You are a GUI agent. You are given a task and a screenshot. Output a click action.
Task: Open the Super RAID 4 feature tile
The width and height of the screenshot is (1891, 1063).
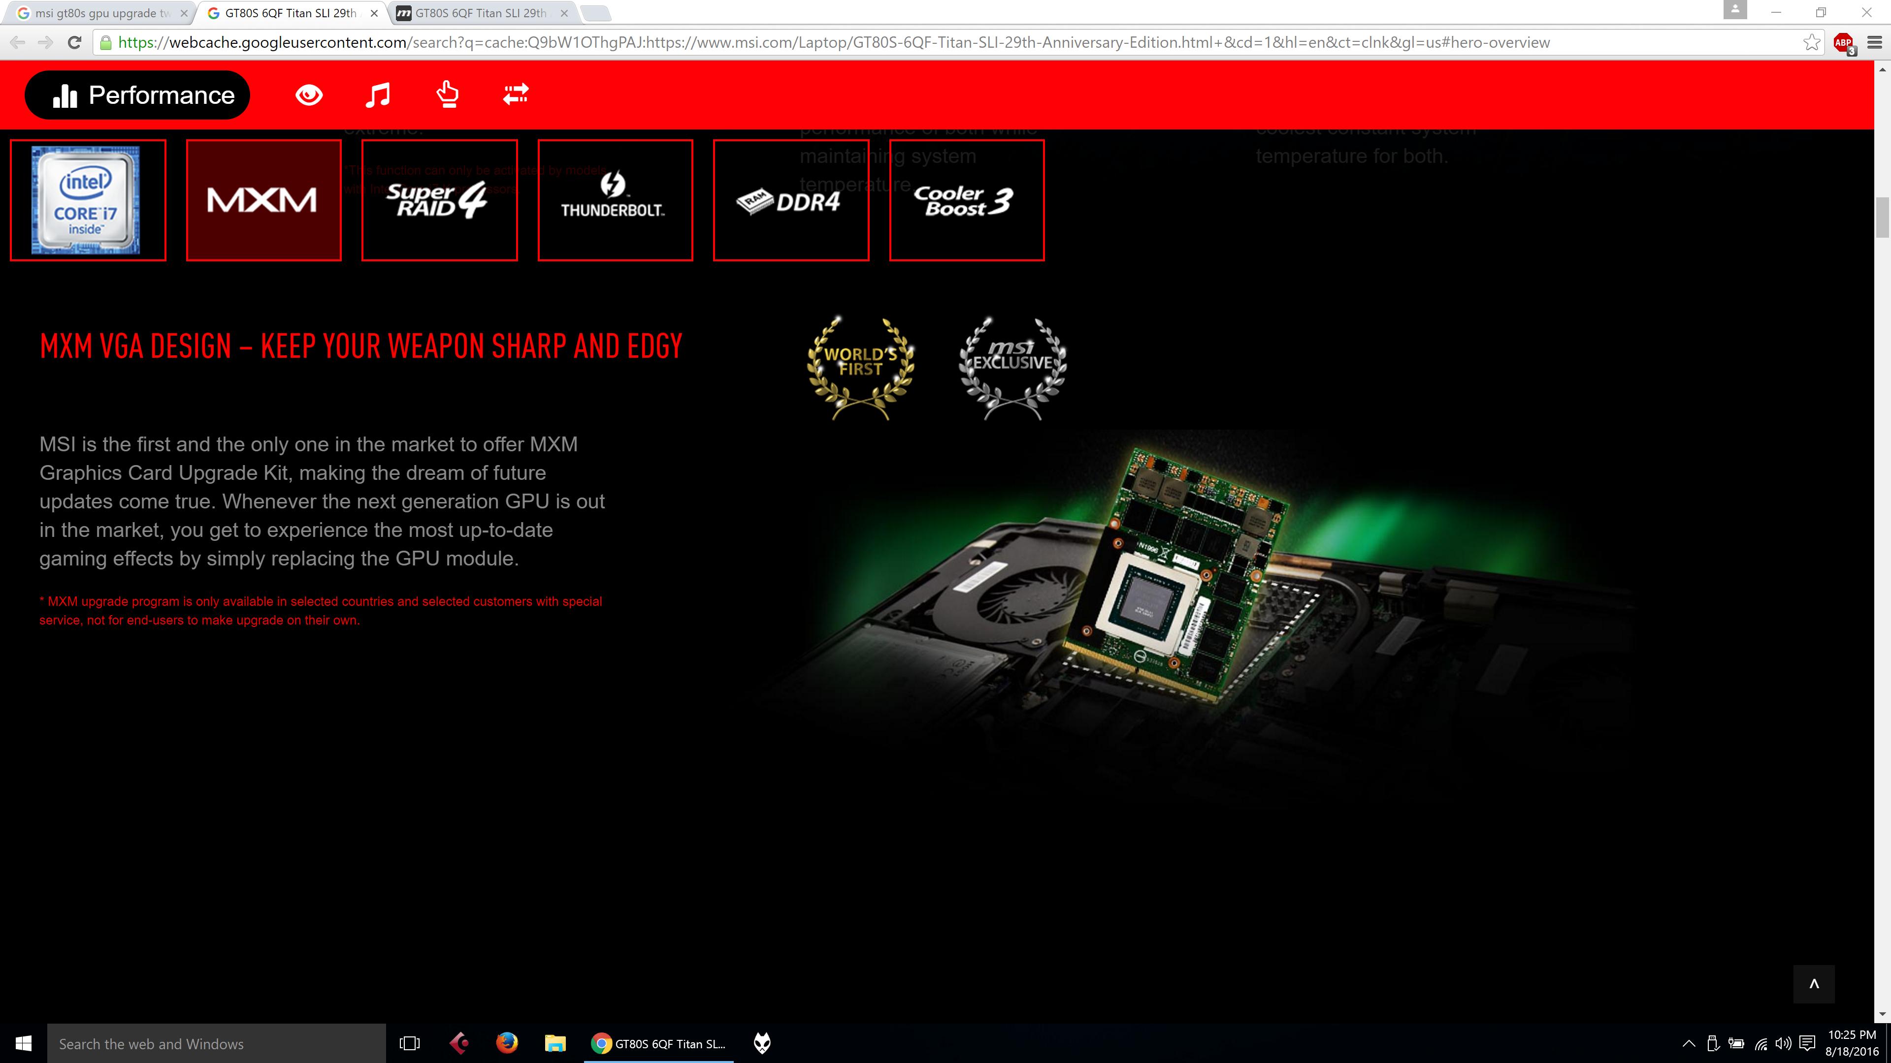coord(439,200)
